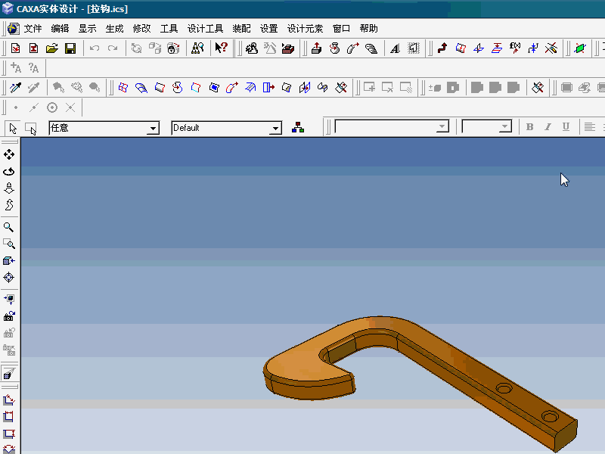This screenshot has height=454, width=605.
Task: Click the redo arrow icon
Action: coord(113,48)
